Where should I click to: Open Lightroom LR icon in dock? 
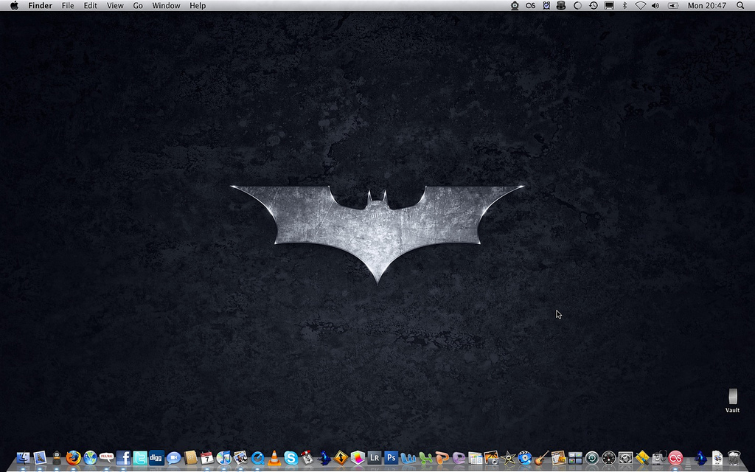pyautogui.click(x=374, y=457)
